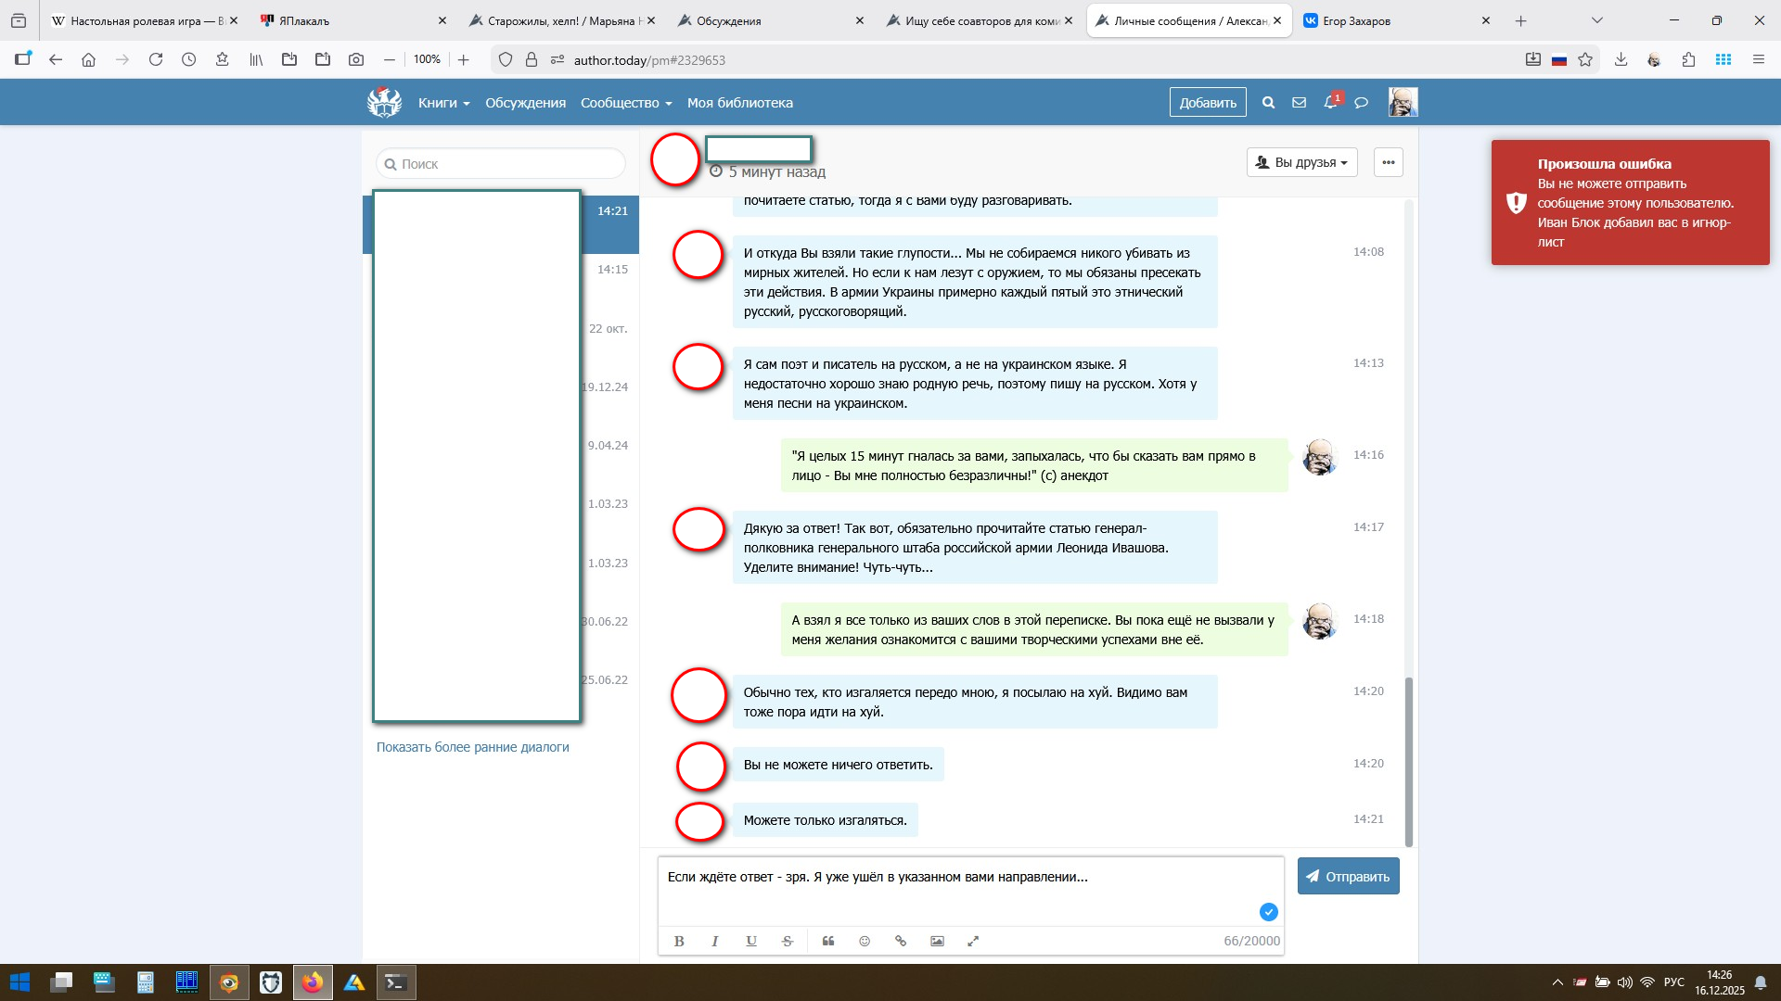Expand the Книги dropdown menu
The width and height of the screenshot is (1781, 1001).
pos(443,103)
